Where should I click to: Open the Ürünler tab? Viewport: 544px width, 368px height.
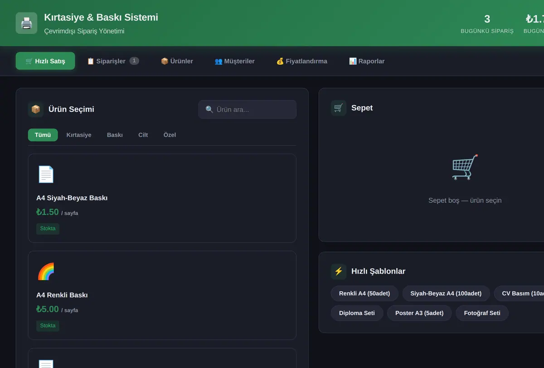coord(177,61)
